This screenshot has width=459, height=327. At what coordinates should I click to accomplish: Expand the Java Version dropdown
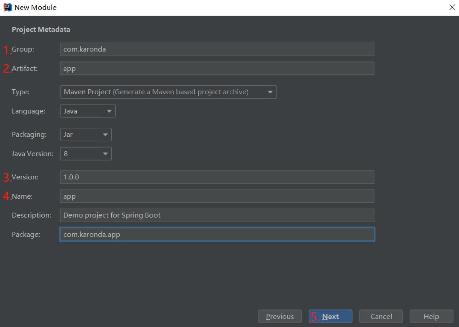[86, 154]
